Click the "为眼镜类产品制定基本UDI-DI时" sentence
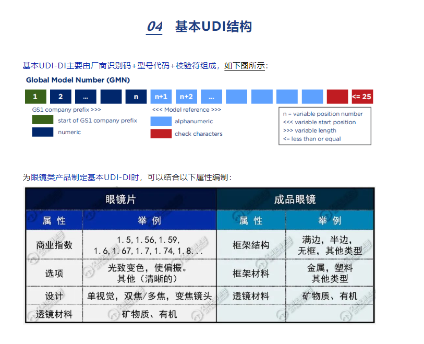This screenshot has height=344, width=424. (81, 177)
